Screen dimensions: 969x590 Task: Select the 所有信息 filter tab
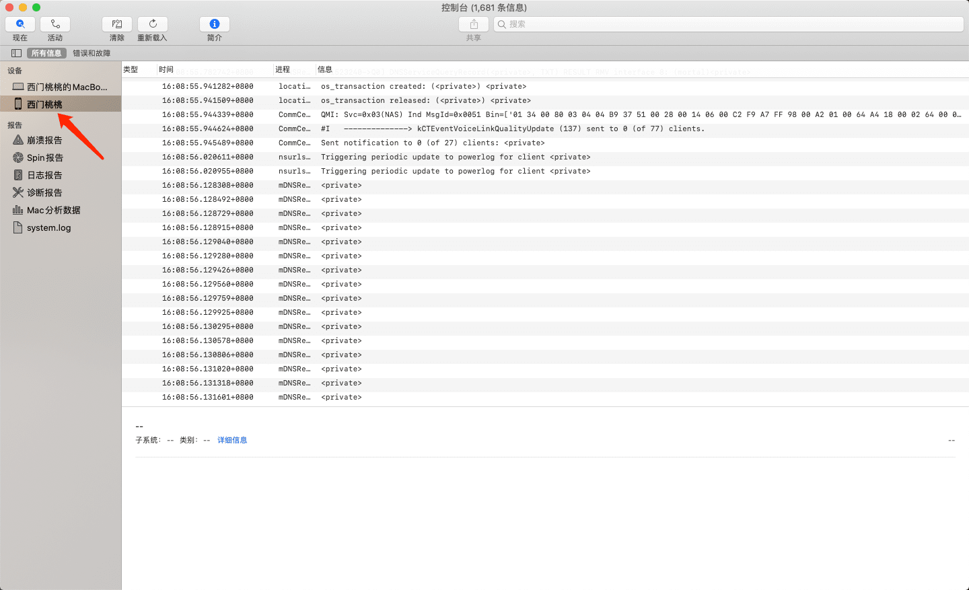coord(46,53)
